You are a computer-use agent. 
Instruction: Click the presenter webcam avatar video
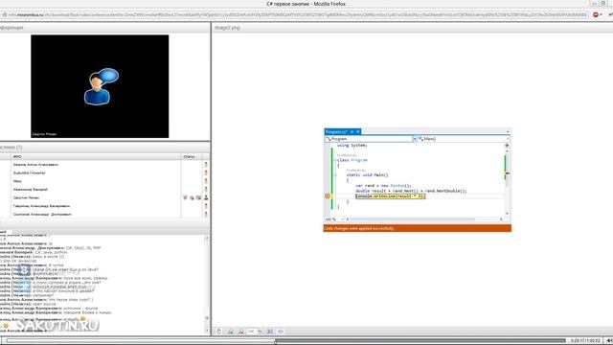pyautogui.click(x=100, y=86)
